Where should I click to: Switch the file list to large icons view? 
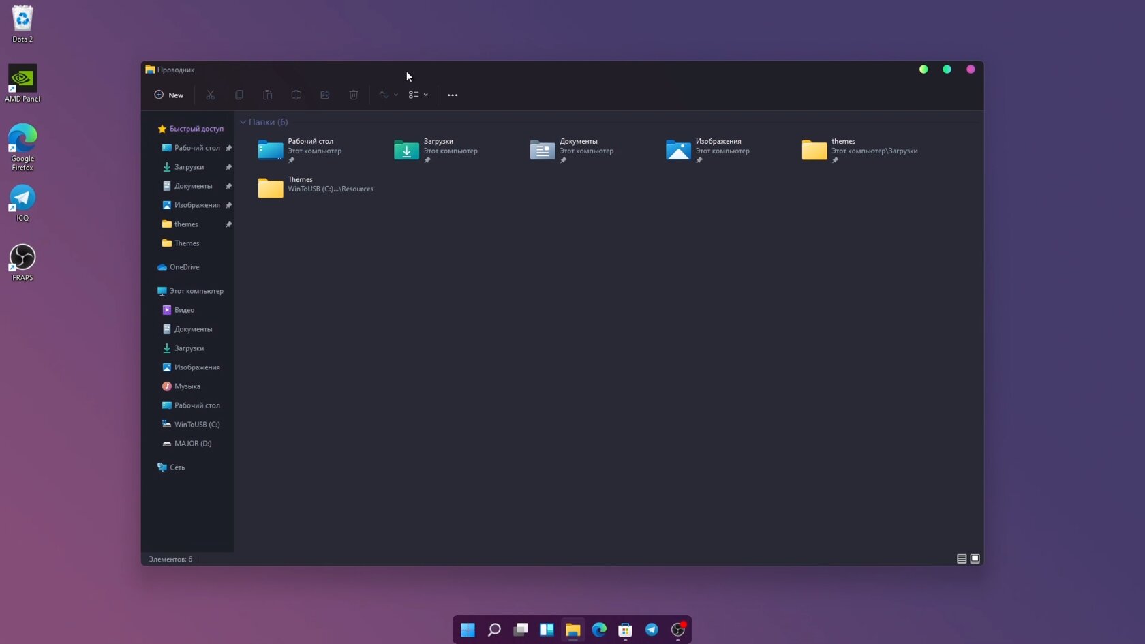point(975,559)
